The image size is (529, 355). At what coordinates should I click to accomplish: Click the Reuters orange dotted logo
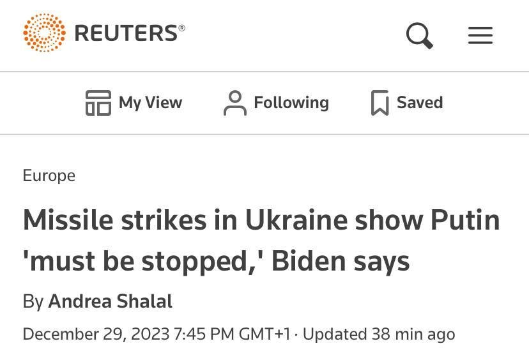pos(44,33)
